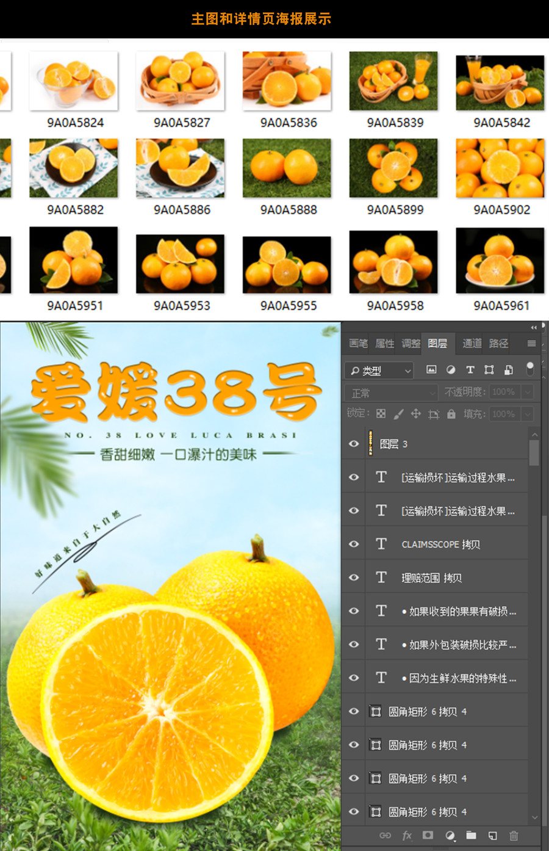Expand the 填充 fill slider arrow
The height and width of the screenshot is (851, 549).
(x=528, y=414)
